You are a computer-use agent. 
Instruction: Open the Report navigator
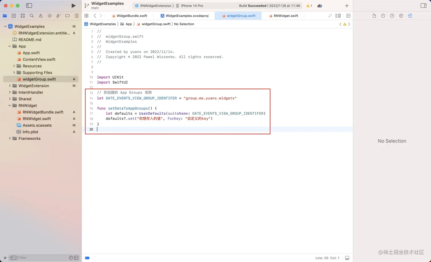77,16
